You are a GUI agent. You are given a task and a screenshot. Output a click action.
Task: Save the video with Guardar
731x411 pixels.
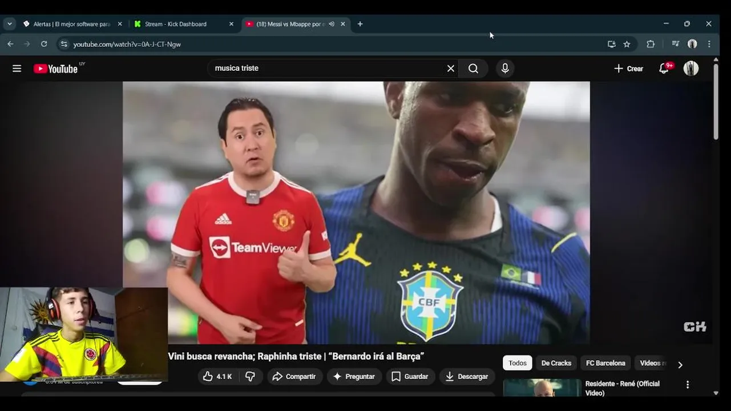410,377
